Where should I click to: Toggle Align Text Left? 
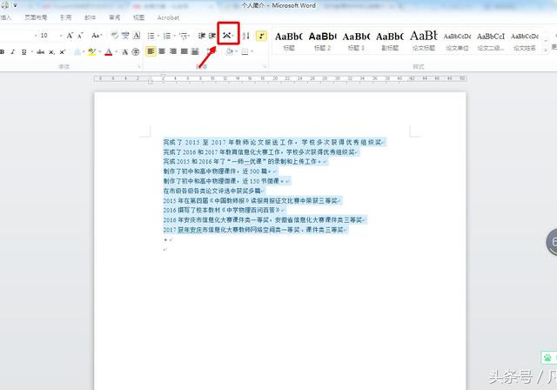pyautogui.click(x=151, y=51)
